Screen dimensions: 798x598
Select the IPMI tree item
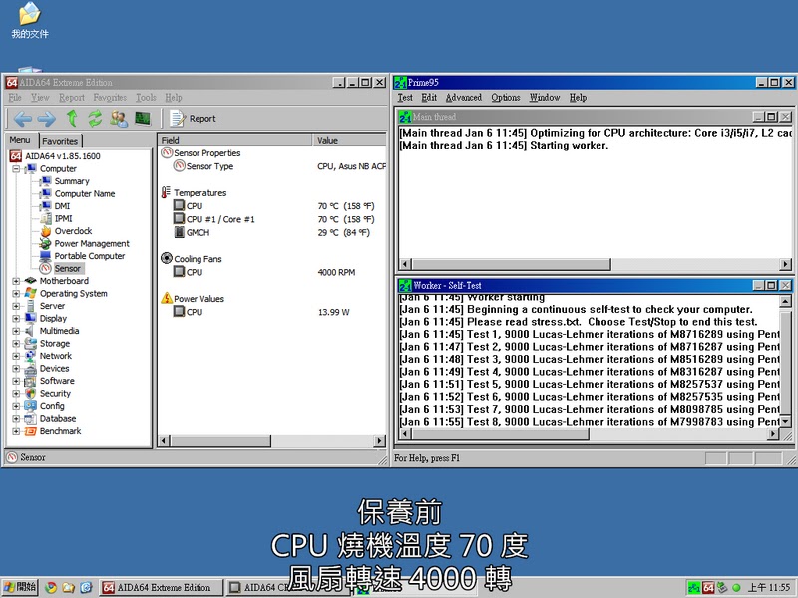click(63, 218)
